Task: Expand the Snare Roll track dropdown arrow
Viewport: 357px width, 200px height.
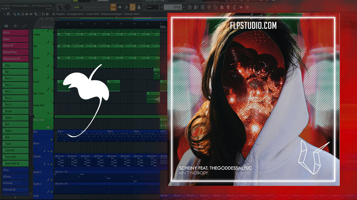Action: [48, 113]
